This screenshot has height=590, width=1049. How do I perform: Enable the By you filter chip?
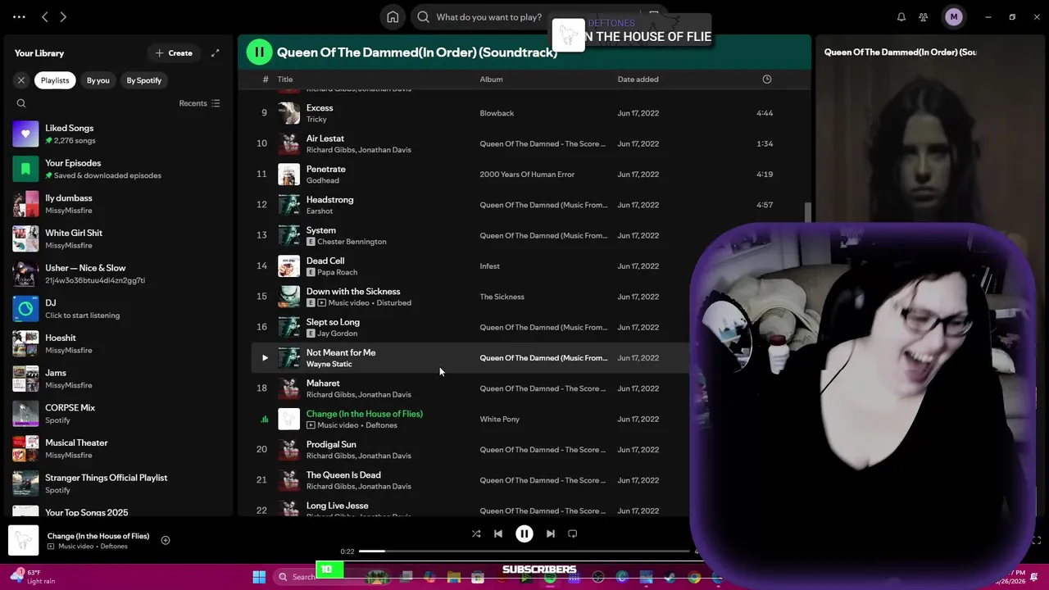[x=98, y=80]
